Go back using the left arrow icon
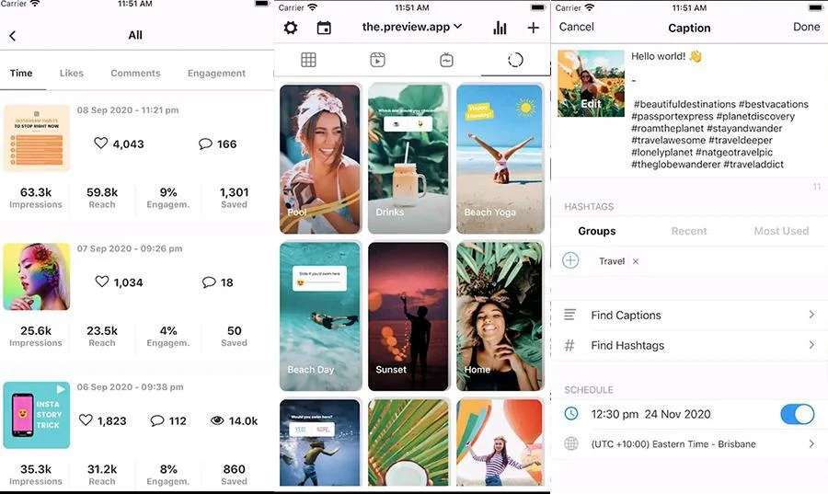 click(x=13, y=36)
